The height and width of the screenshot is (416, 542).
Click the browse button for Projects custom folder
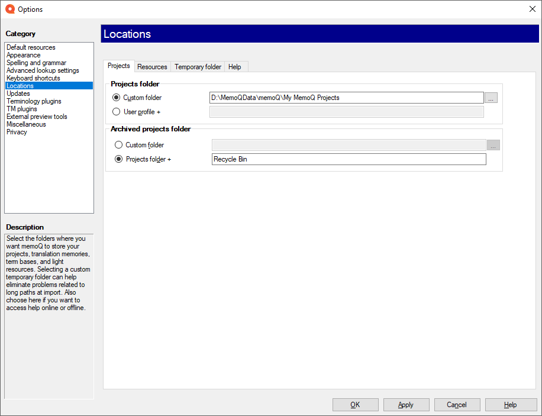491,98
